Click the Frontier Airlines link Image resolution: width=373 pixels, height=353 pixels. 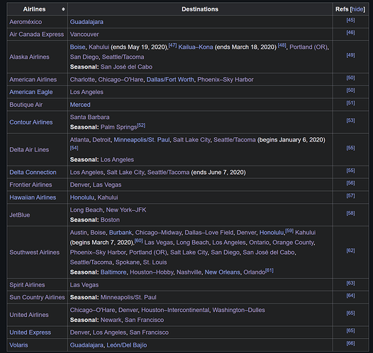30,185
